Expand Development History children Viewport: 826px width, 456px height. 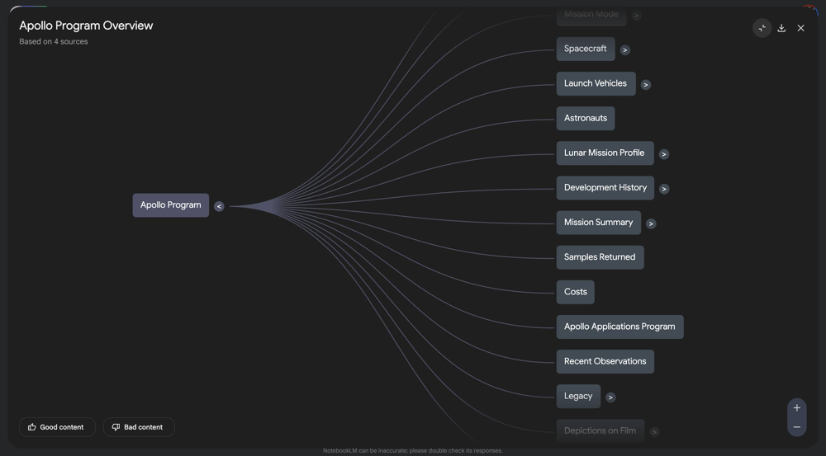pyautogui.click(x=664, y=189)
